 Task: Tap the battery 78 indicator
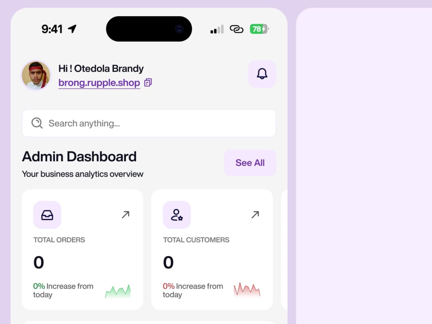click(x=259, y=29)
